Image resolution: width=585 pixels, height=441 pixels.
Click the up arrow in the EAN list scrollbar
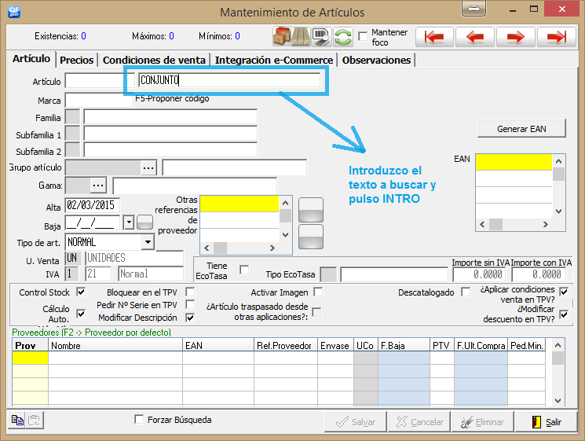pyautogui.click(x=558, y=161)
